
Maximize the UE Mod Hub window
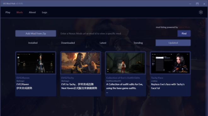click(197, 4)
